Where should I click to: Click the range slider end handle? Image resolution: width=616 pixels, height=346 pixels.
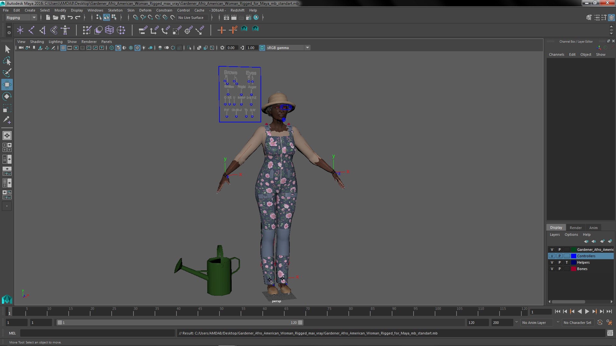(300, 323)
